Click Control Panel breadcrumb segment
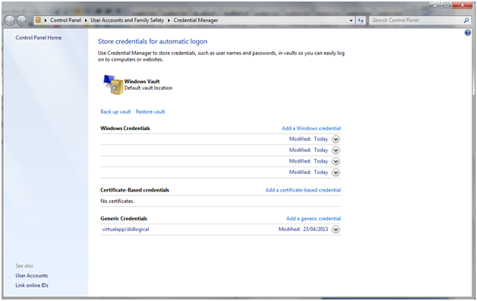The height and width of the screenshot is (301, 477). 66,20
